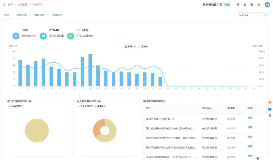
Task: Toggle 安全教育知识 legend in 题目类型分布 chart
Action: coord(85,106)
